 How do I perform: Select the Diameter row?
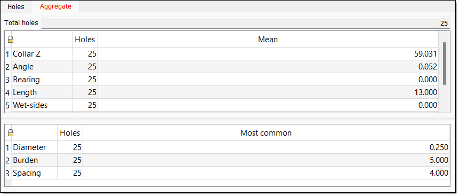227,147
